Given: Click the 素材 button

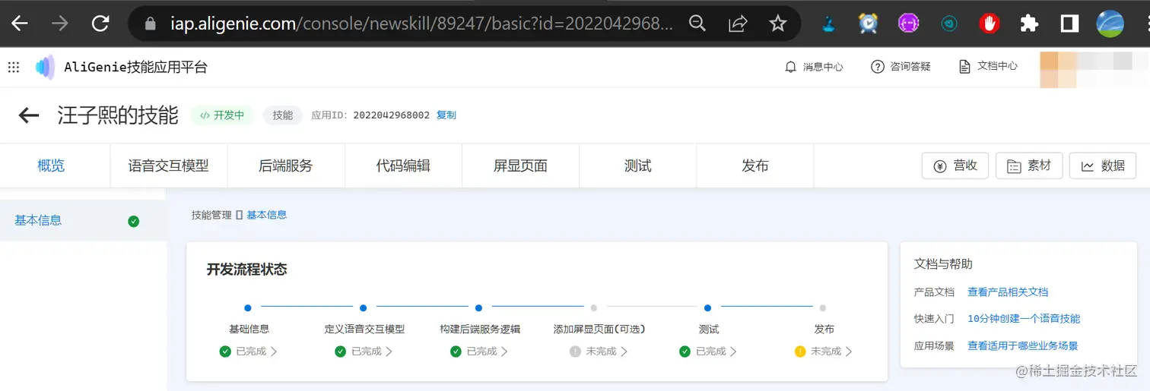Looking at the screenshot, I should pos(1028,166).
